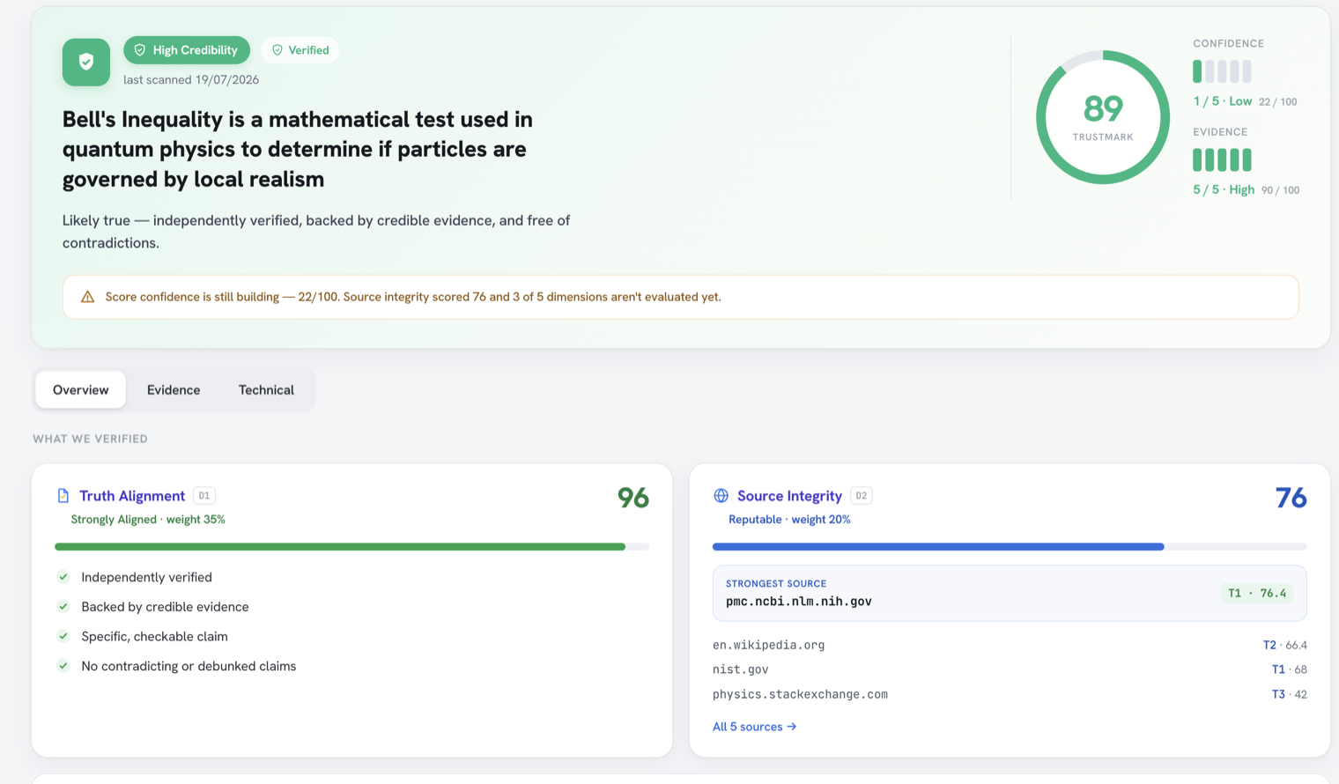The width and height of the screenshot is (1339, 784).
Task: Click the Truth Alignment document icon
Action: click(x=63, y=496)
